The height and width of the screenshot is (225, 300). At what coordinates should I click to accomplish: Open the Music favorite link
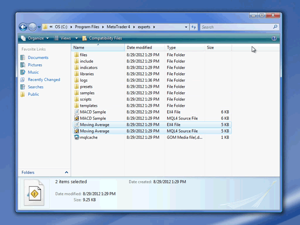pyautogui.click(x=33, y=72)
